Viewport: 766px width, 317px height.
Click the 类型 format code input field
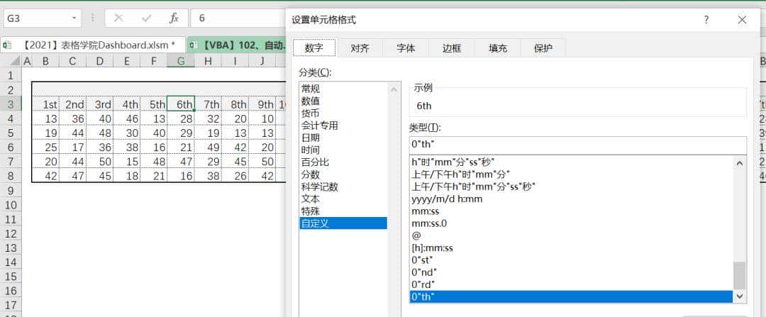click(577, 145)
